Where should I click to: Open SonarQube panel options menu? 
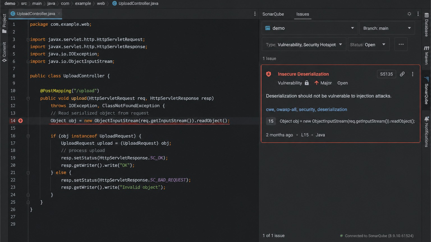pyautogui.click(x=418, y=14)
